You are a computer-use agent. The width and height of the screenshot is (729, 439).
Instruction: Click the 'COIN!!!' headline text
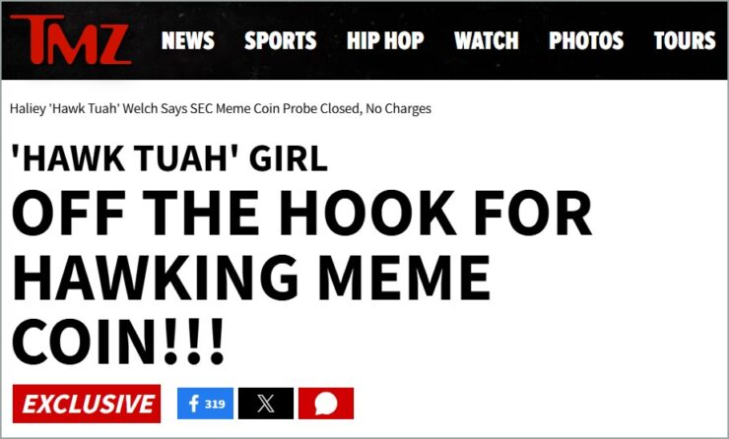pyautogui.click(x=118, y=341)
